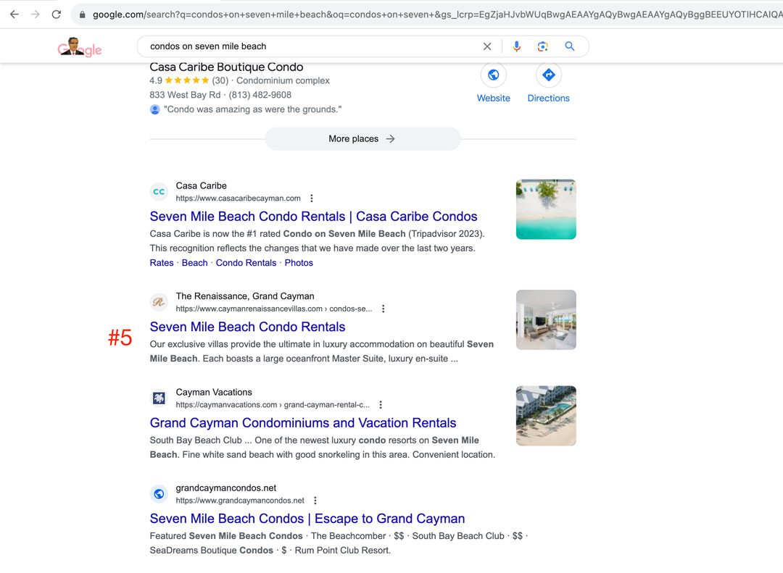Open Grand Cayman Condominiums and Vacation Rentals
783x573 pixels.
click(303, 423)
